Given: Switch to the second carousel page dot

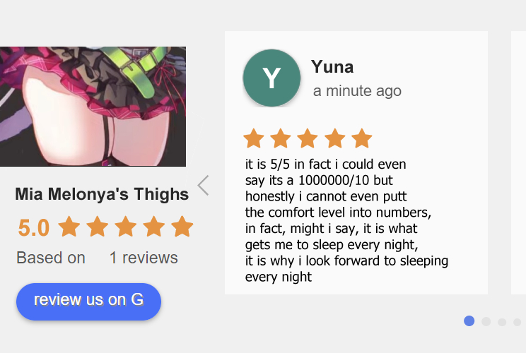Looking at the screenshot, I should [x=486, y=322].
